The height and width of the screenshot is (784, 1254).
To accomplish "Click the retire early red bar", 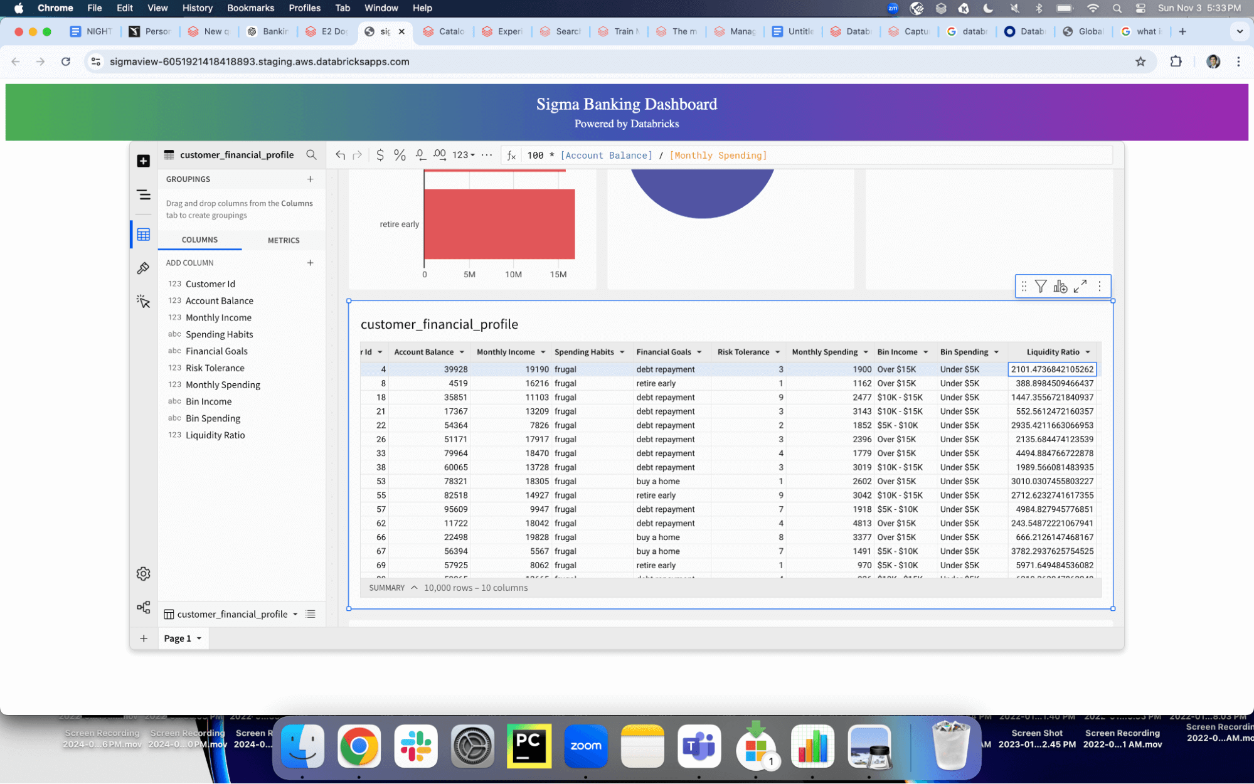I will [x=499, y=224].
